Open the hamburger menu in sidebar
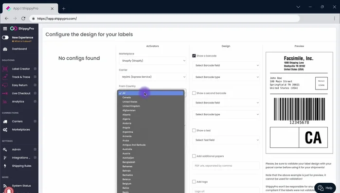Viewport: 340px width, 193px height. [5, 29]
